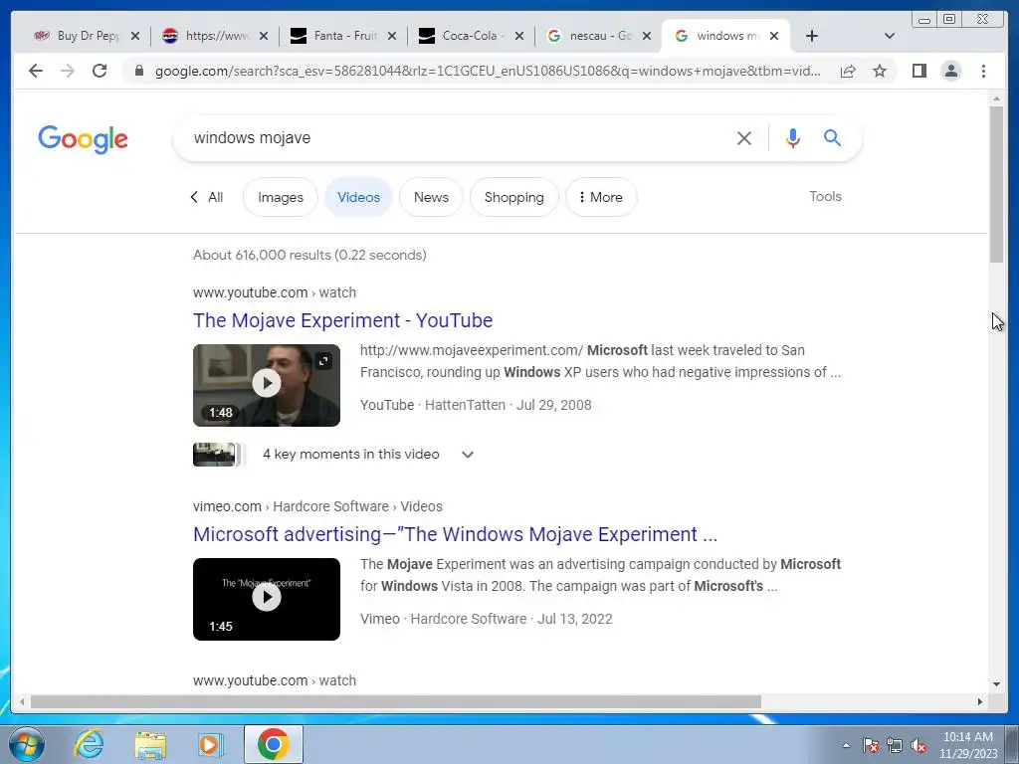Bookmark this page with star icon

880,71
